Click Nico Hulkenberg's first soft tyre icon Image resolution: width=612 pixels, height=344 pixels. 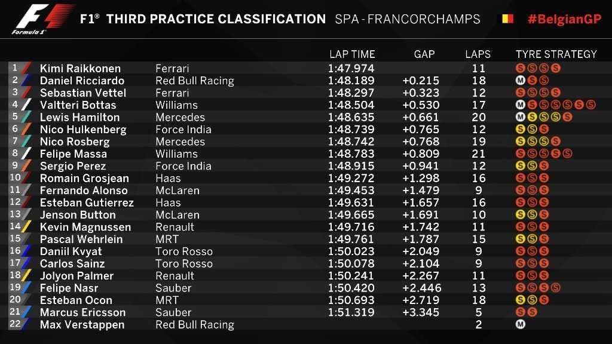coord(520,129)
